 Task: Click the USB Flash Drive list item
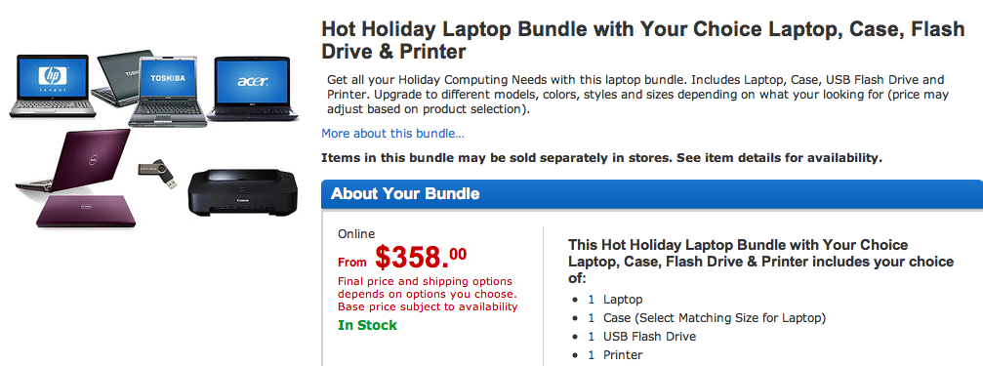tap(641, 337)
